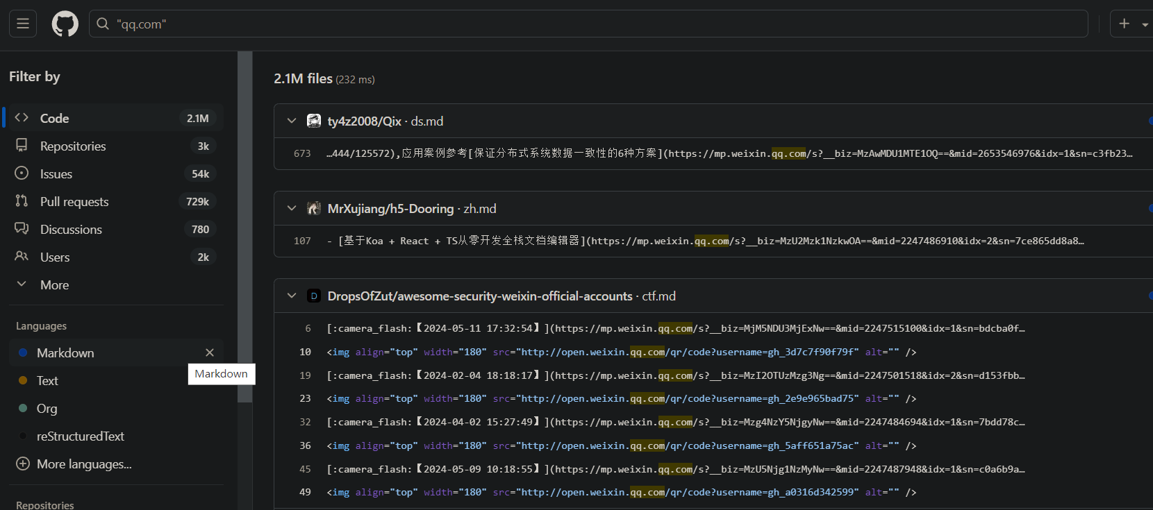Collapse the ty4z2008/Qix ds.md result
The width and height of the screenshot is (1153, 510).
292,121
